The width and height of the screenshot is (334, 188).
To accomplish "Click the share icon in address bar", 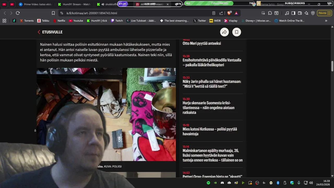I will [x=221, y=13].
